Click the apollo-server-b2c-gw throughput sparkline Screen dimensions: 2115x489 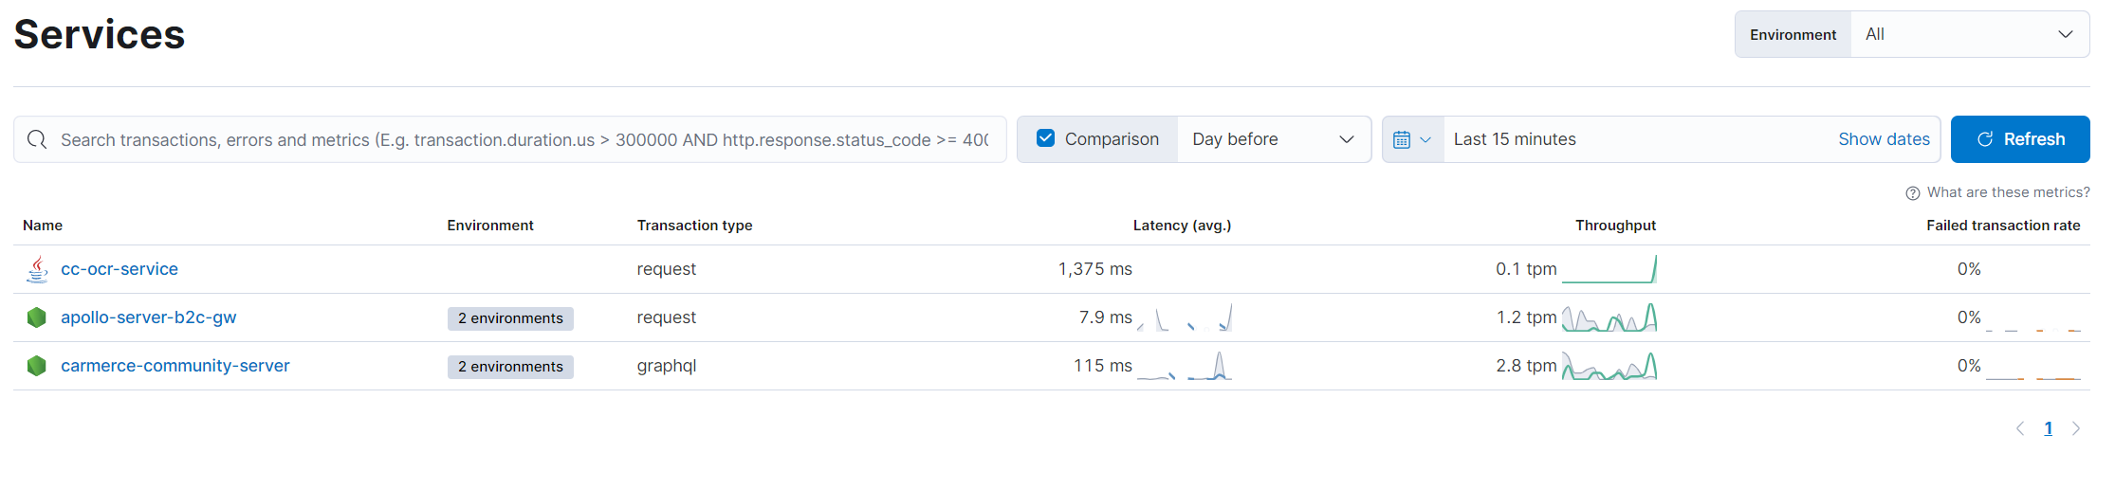1609,317
